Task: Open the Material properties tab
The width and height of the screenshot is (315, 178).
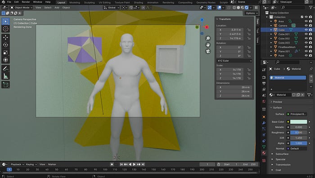Action: click(264, 153)
